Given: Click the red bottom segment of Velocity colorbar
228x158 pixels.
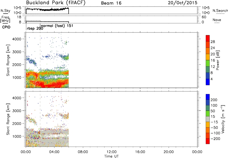Looking at the screenshot, I should (x=208, y=141).
